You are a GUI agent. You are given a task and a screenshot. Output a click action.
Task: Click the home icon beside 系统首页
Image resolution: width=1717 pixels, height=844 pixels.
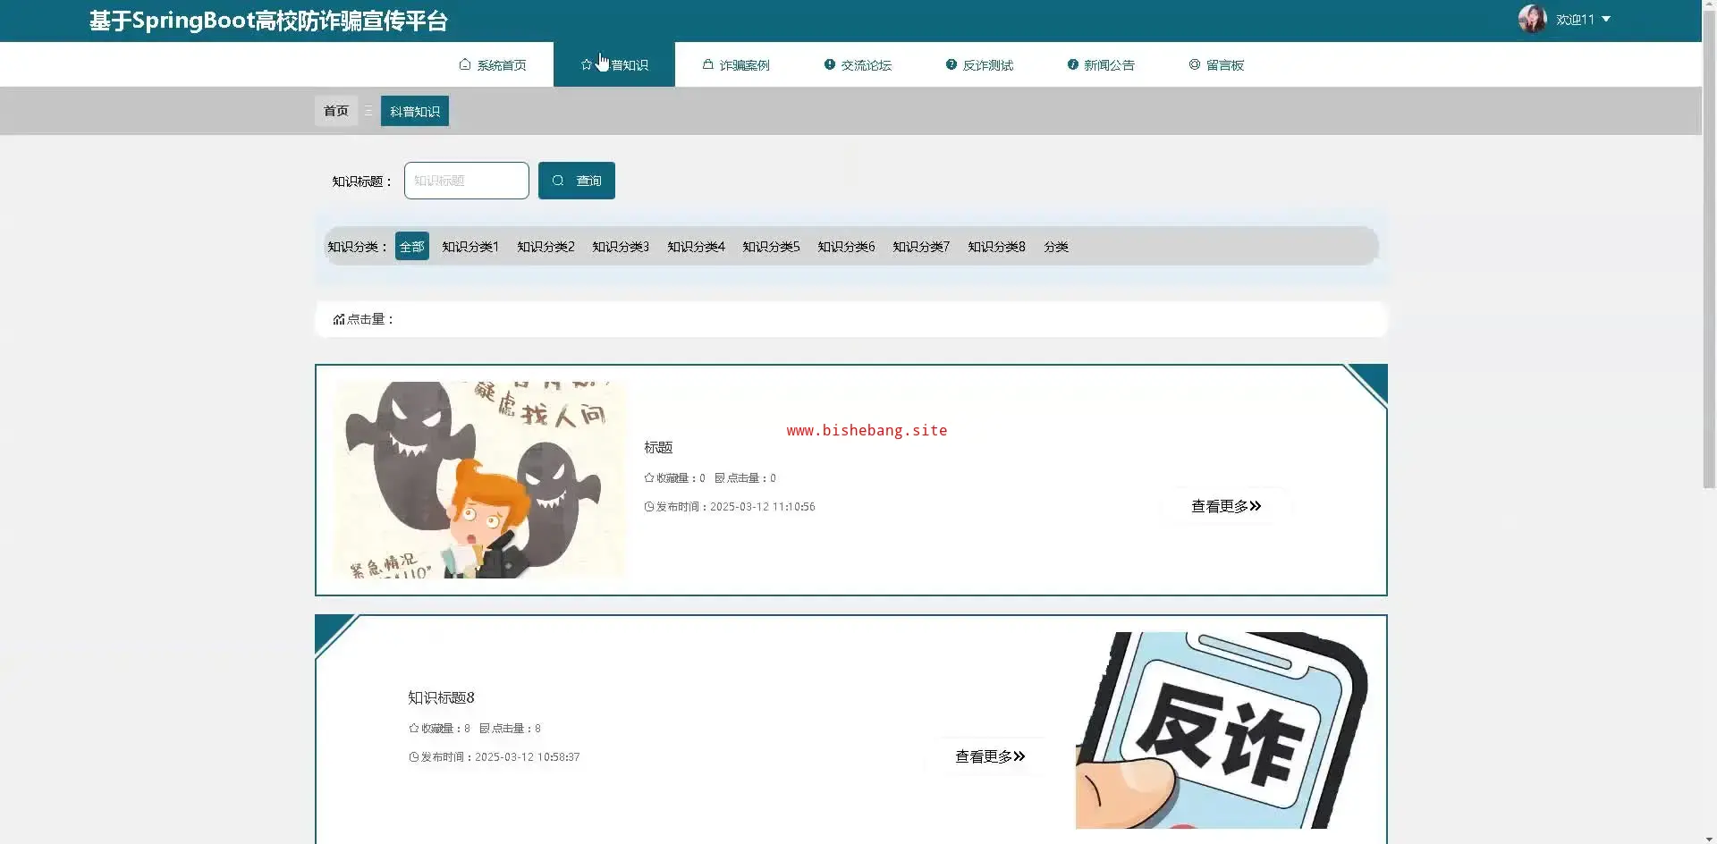[x=465, y=64]
